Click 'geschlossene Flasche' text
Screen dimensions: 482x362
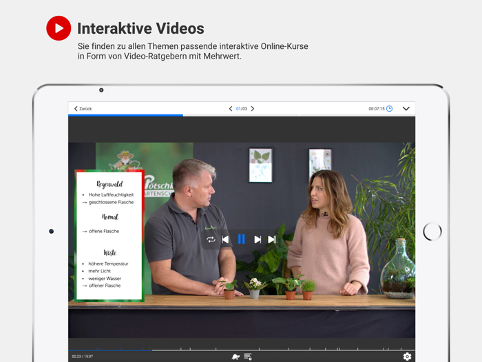pos(111,202)
